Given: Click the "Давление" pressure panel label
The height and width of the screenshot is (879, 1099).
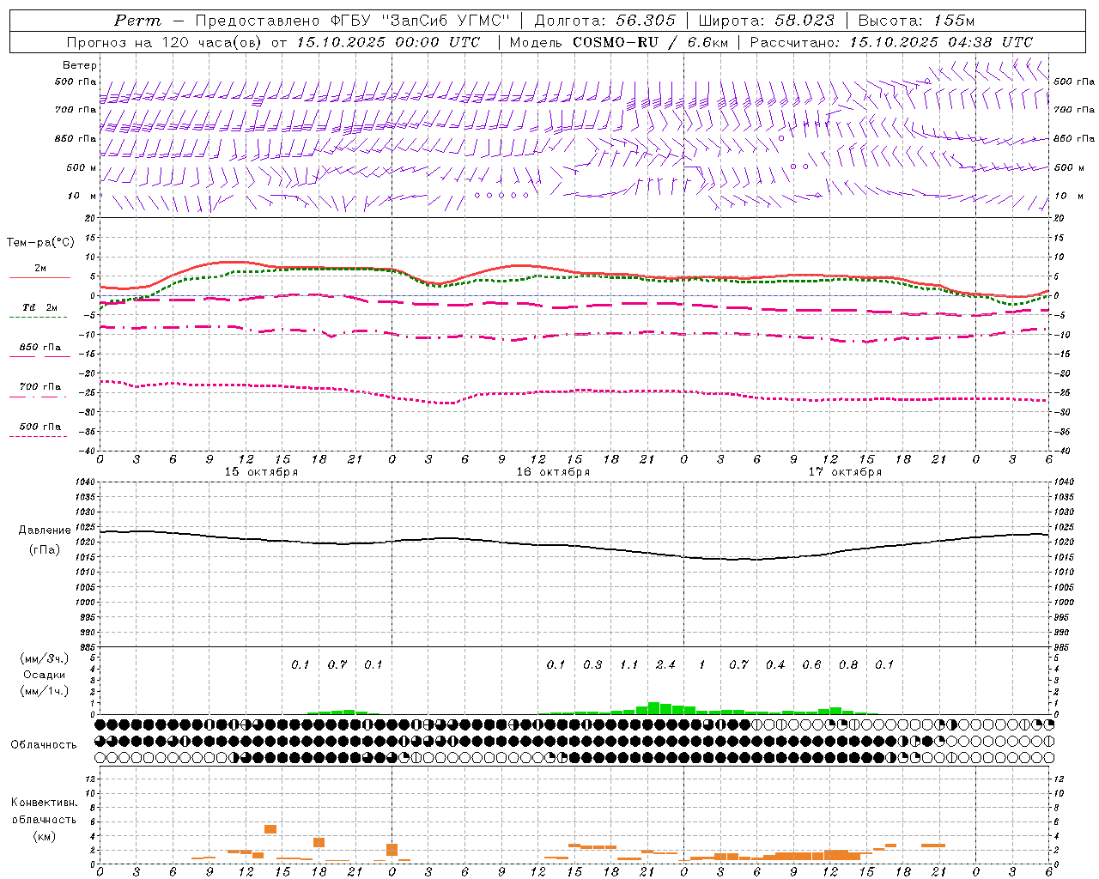Looking at the screenshot, I should [45, 530].
